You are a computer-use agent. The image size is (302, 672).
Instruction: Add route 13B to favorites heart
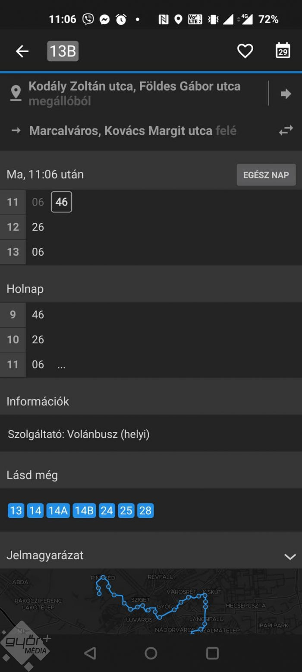click(x=245, y=51)
